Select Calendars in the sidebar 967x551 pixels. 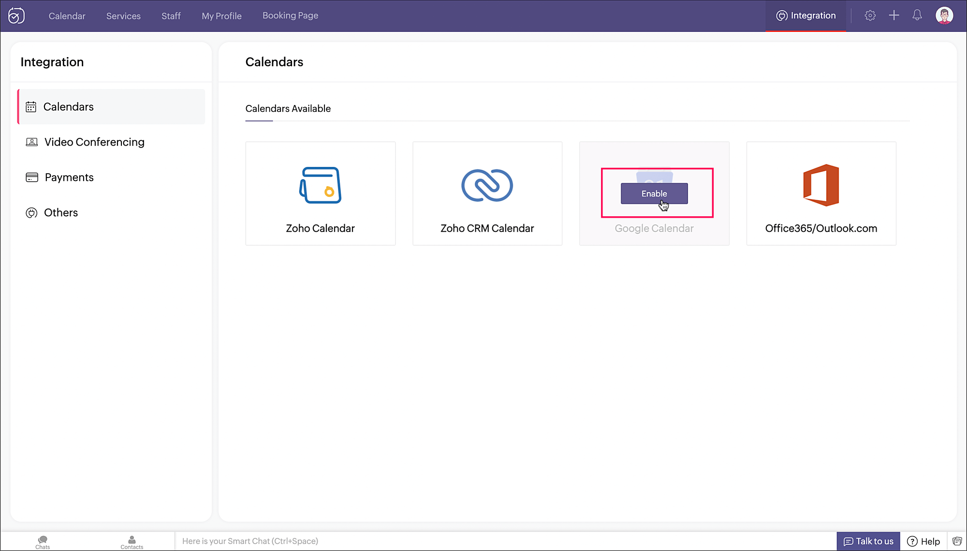click(x=111, y=107)
